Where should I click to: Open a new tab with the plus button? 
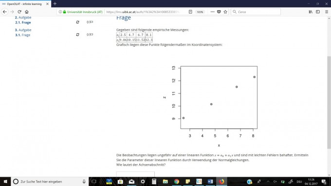point(55,3)
